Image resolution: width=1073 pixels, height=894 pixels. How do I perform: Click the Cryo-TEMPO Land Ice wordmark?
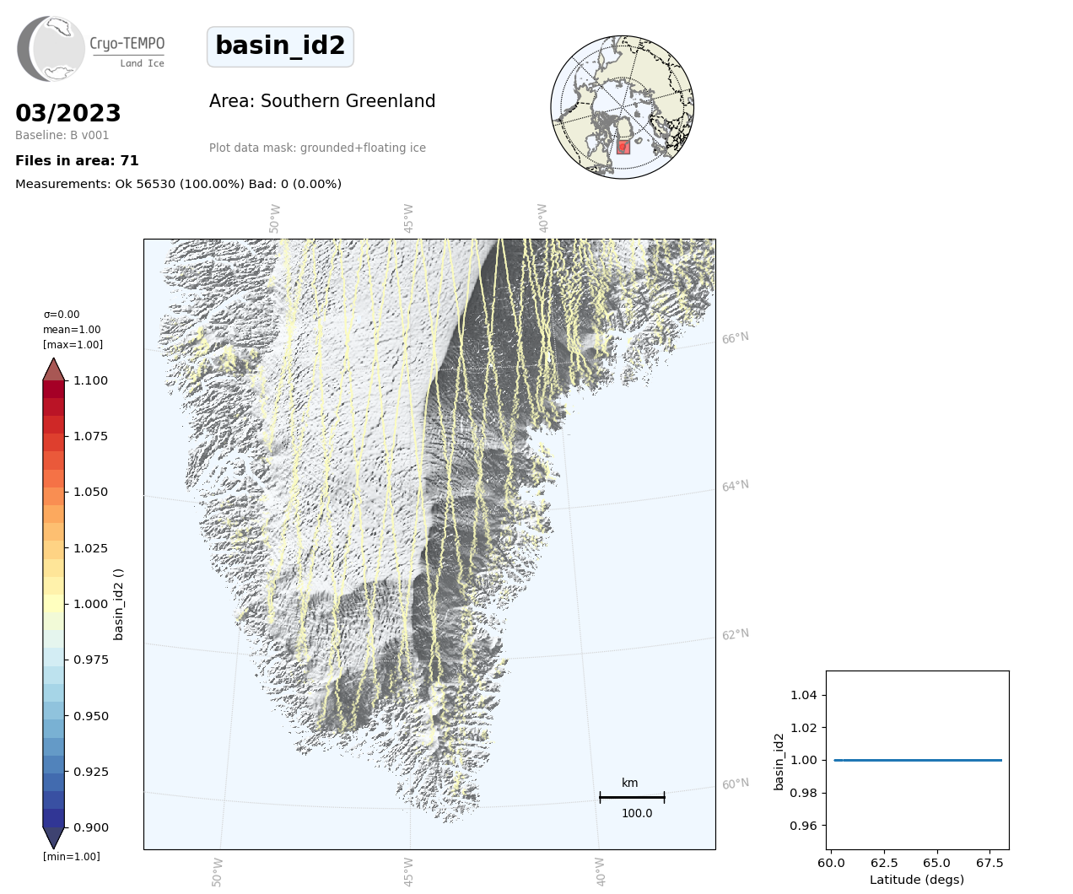pos(127,51)
